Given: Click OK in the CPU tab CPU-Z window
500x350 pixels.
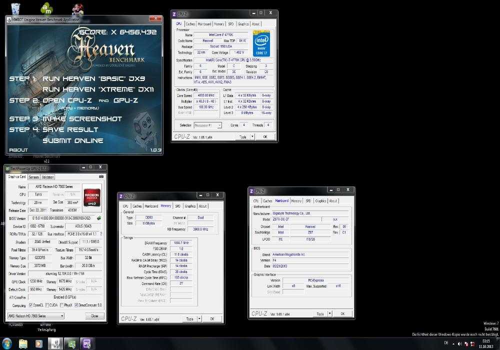Looking at the screenshot, I should [265, 136].
